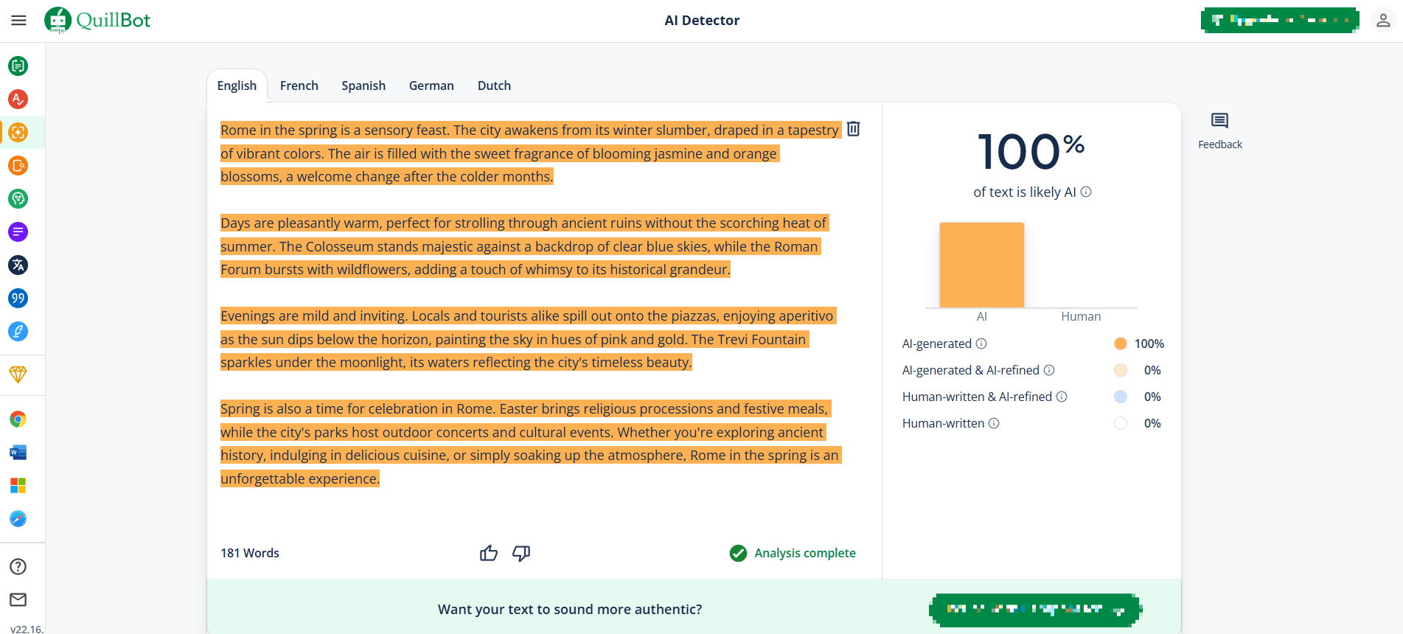
Task: Click the Premium diamond icon
Action: (x=18, y=375)
